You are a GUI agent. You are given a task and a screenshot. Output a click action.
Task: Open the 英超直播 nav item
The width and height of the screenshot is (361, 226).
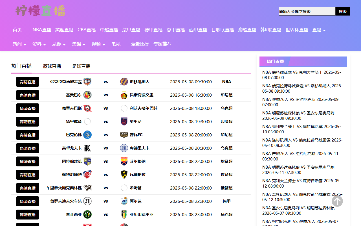point(64,30)
